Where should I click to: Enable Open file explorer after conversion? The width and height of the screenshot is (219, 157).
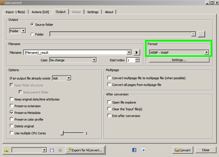109,102
